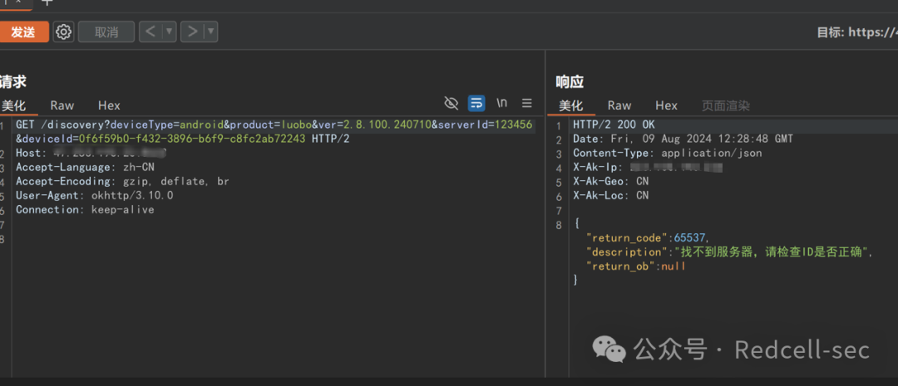Screen dimensions: 898x386
Task: Click the orange 发送 send button
Action: pos(23,32)
